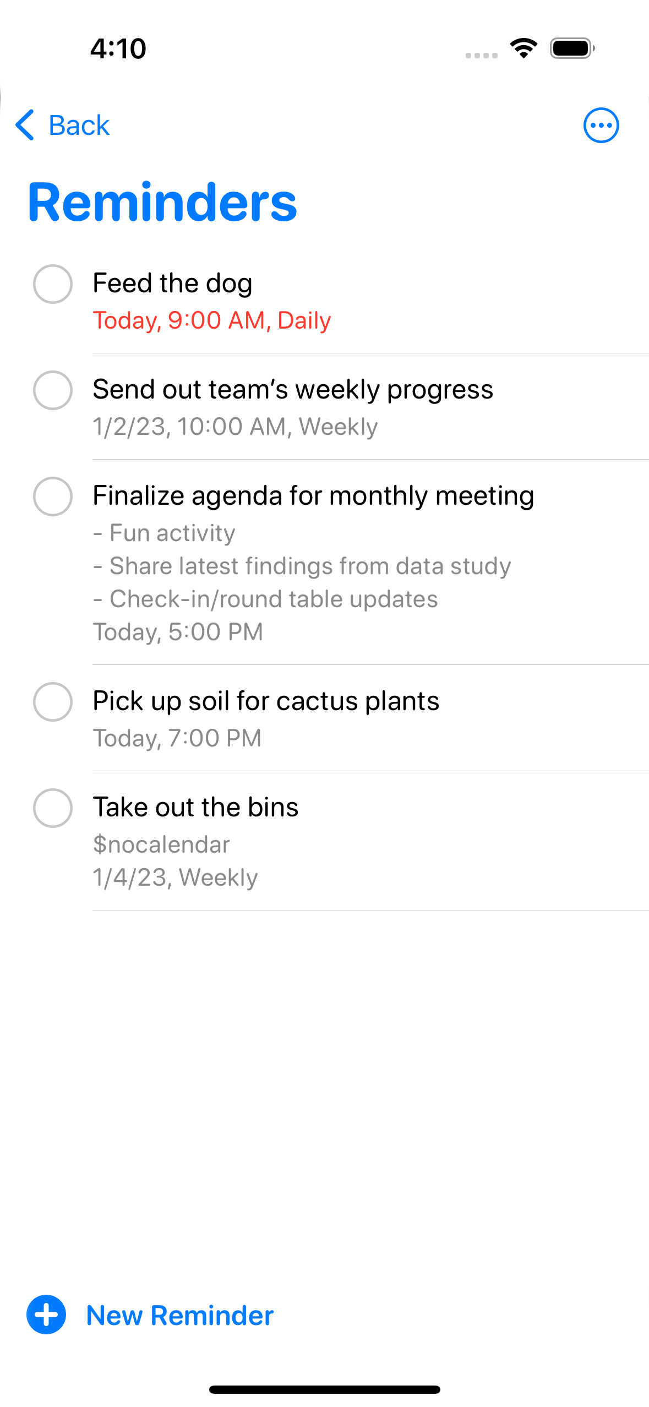Tap the 'Today, 9:00 AM, Daily' due date
Image resolution: width=649 pixels, height=1407 pixels.
[x=212, y=320]
